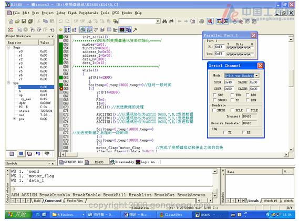Switch to the Build output tab

37,201
